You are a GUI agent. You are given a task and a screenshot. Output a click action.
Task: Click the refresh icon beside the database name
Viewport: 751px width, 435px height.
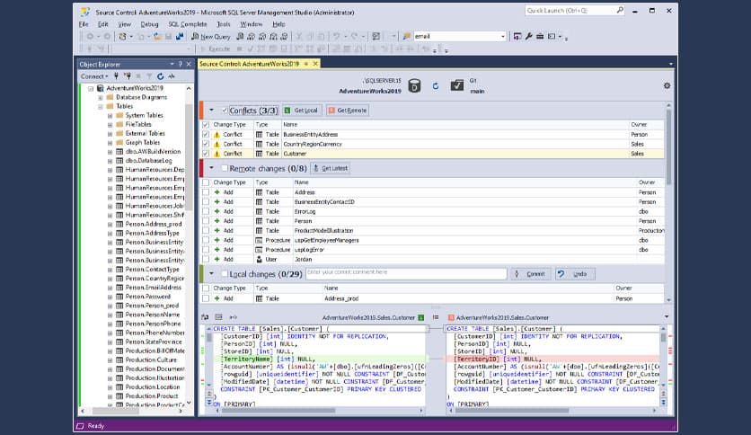(436, 85)
